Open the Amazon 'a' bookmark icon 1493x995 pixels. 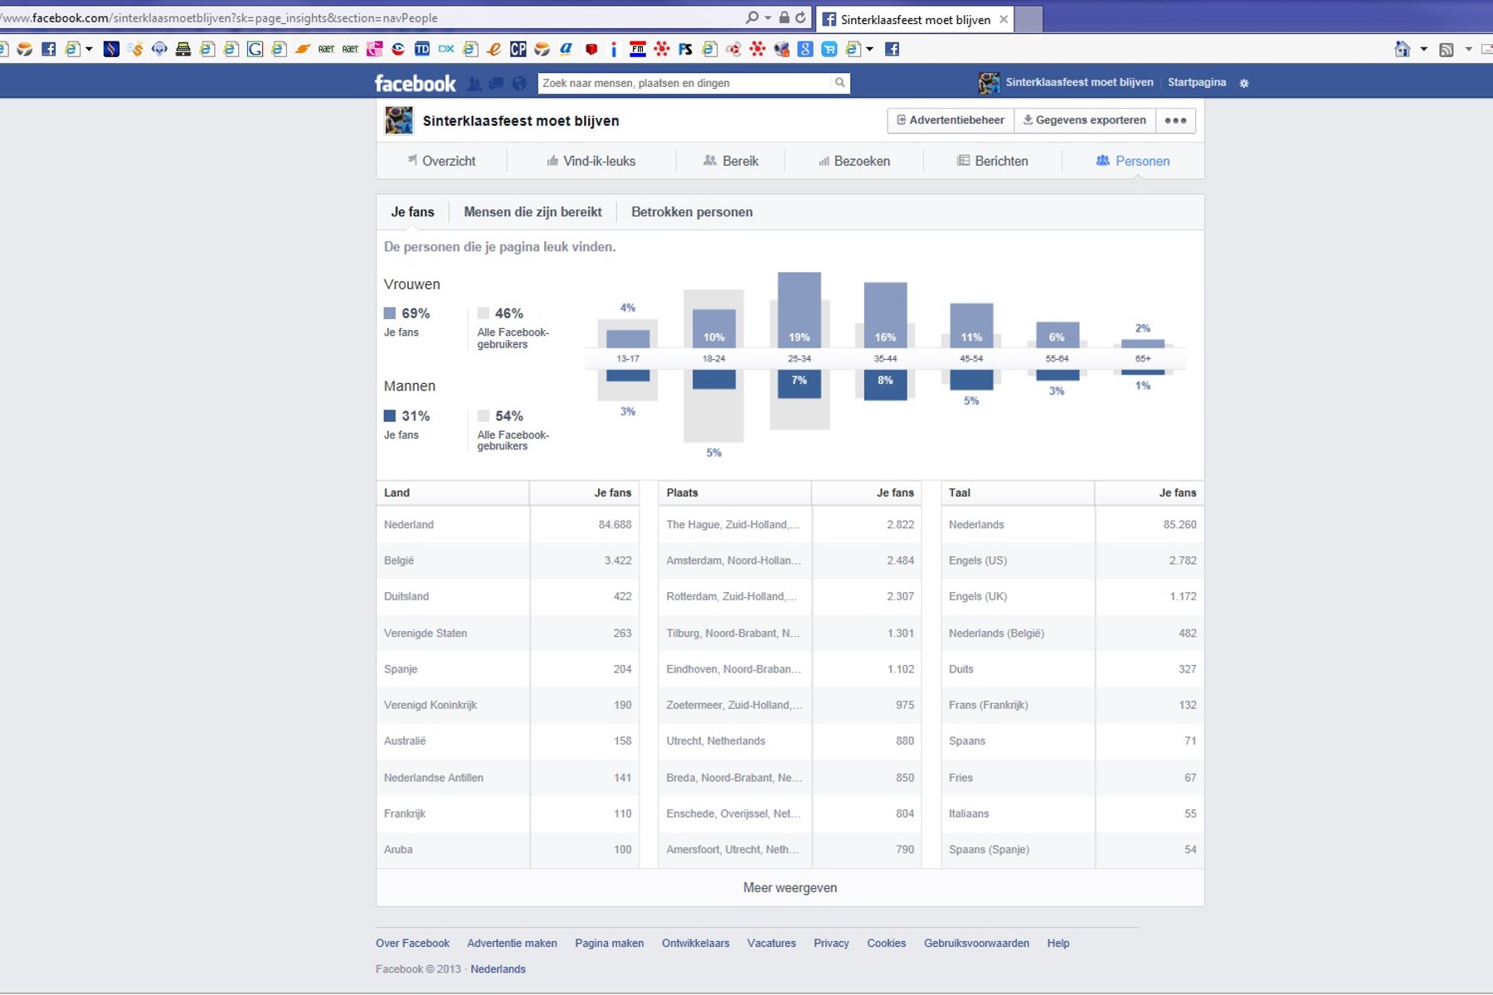(x=567, y=49)
